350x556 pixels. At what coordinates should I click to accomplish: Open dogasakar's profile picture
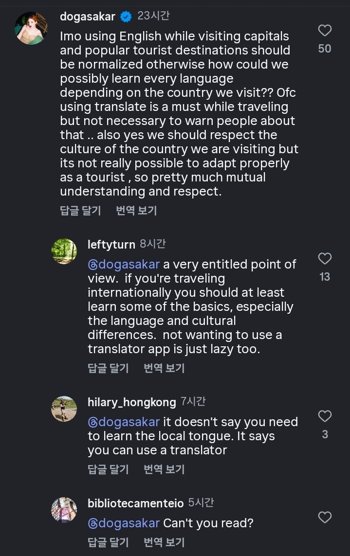(x=31, y=28)
